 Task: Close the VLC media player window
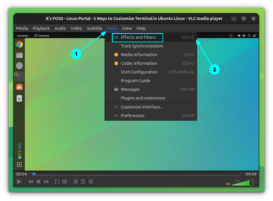coord(254,19)
